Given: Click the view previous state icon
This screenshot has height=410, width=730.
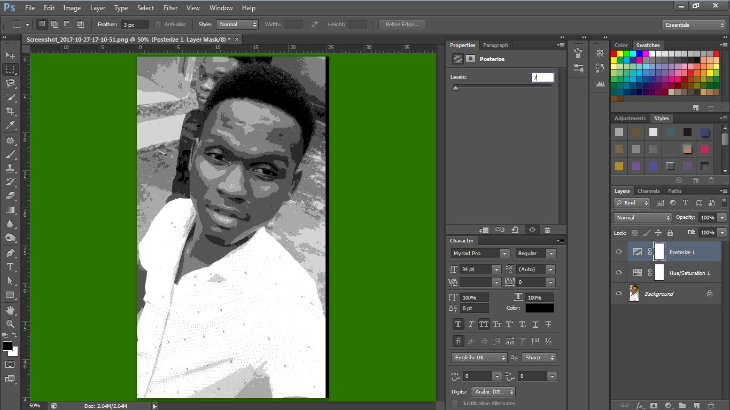Looking at the screenshot, I should [x=500, y=230].
